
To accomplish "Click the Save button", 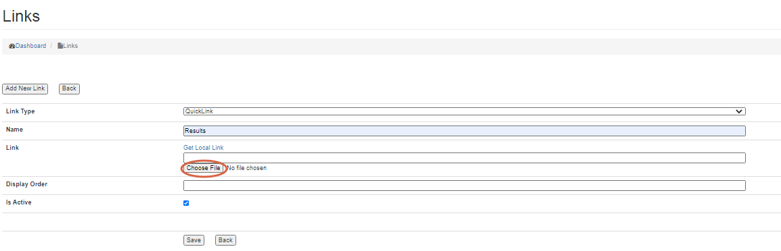I will (194, 240).
